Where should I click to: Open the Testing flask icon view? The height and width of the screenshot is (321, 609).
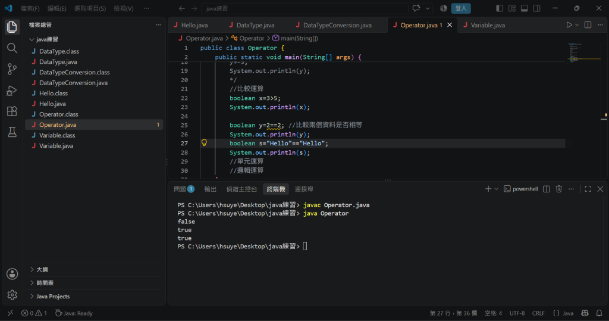click(12, 132)
